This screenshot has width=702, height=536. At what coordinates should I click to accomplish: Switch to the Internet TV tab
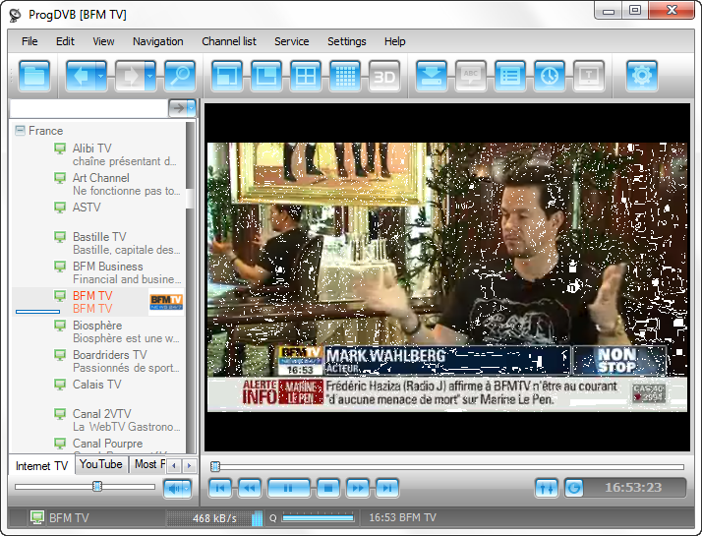pyautogui.click(x=41, y=466)
